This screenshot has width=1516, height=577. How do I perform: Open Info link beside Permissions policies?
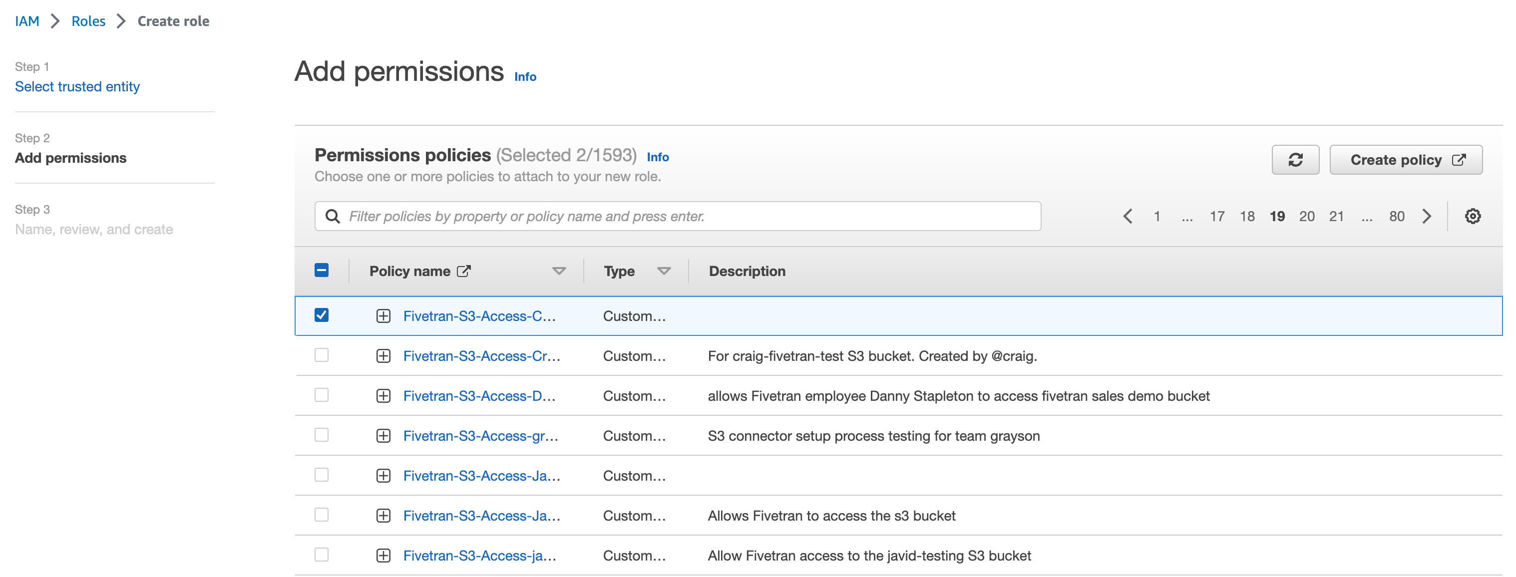(x=657, y=157)
